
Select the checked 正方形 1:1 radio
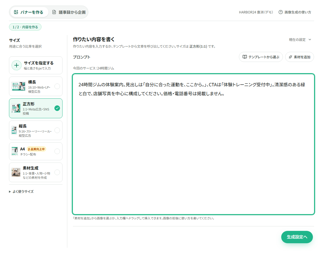57,108
